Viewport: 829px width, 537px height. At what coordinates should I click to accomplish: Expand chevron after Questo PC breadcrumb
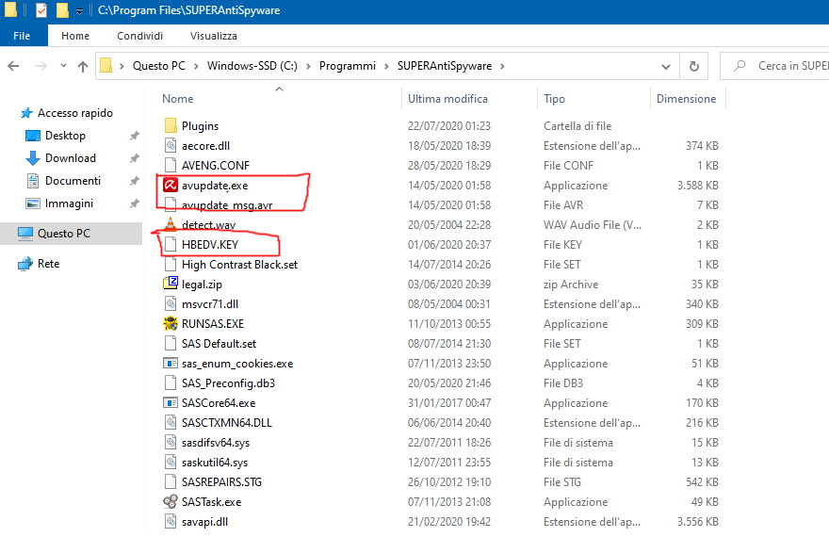tap(196, 66)
